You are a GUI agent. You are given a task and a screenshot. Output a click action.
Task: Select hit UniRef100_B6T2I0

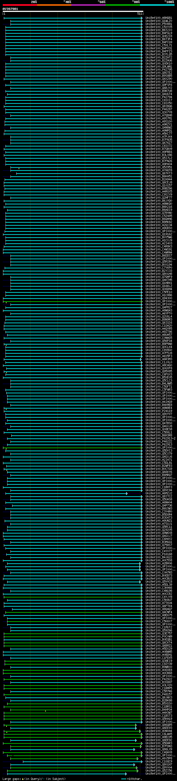point(158,30)
